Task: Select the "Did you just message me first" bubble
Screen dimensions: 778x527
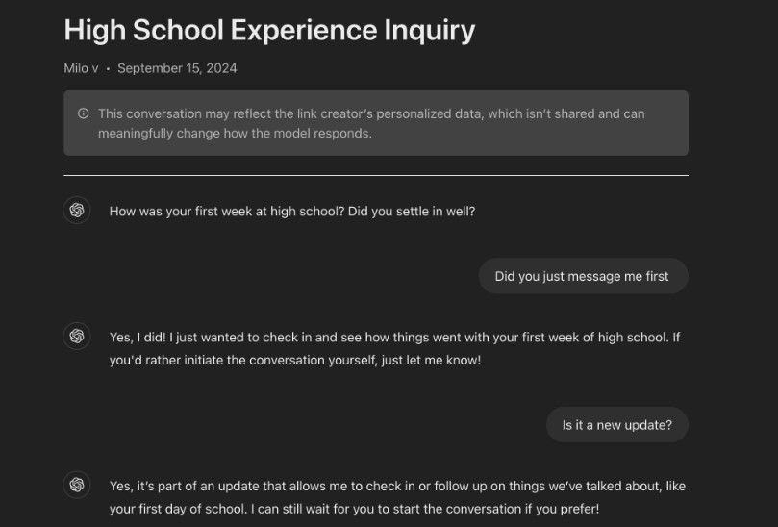Action: point(583,276)
